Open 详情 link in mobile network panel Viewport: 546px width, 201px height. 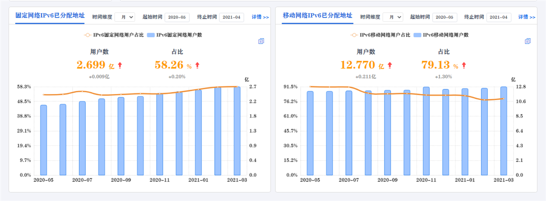coord(527,17)
